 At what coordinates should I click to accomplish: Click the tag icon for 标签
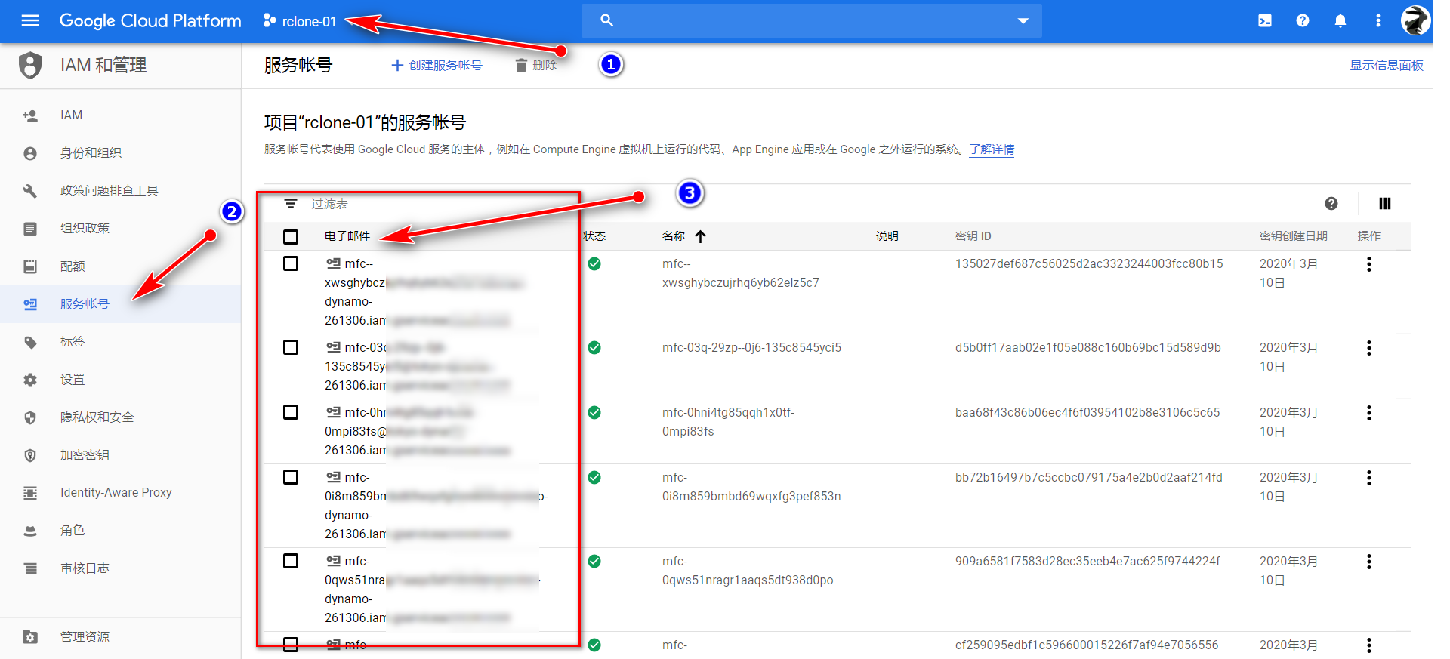click(x=30, y=342)
